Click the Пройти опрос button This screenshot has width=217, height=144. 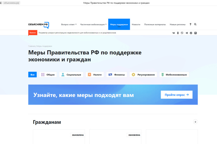177,95
